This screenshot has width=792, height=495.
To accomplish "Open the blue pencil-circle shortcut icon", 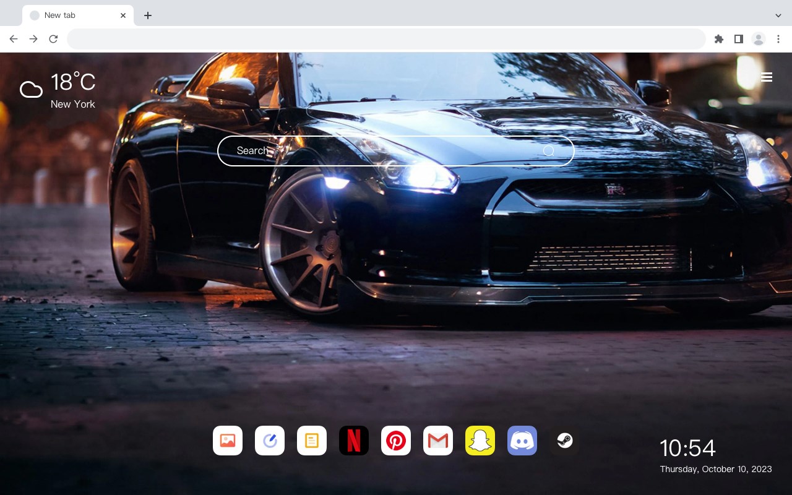I will tap(270, 441).
